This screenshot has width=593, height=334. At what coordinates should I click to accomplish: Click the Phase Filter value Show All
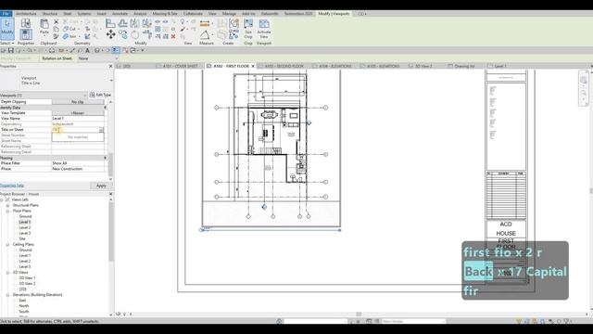tap(78, 163)
